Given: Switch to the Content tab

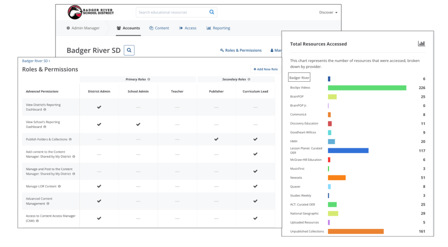Looking at the screenshot, I should coord(159,28).
